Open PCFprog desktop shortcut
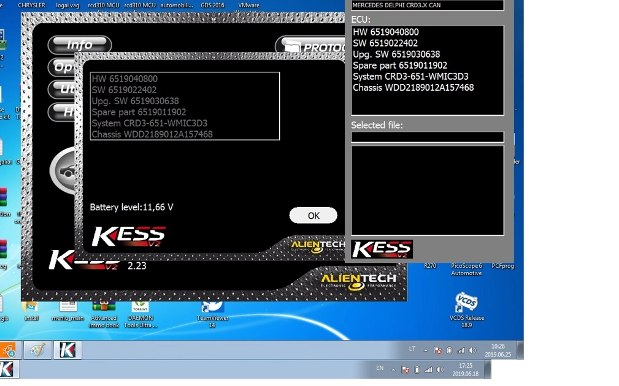The height and width of the screenshot is (386, 619). pyautogui.click(x=502, y=266)
